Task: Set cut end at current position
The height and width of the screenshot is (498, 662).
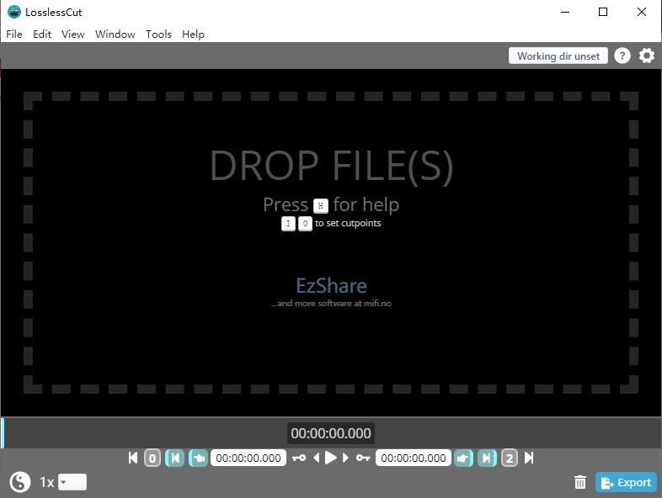Action: coord(463,458)
